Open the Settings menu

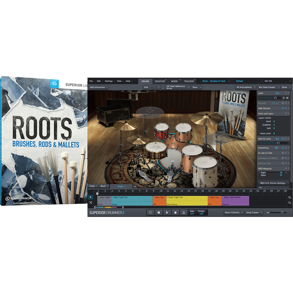(110, 81)
